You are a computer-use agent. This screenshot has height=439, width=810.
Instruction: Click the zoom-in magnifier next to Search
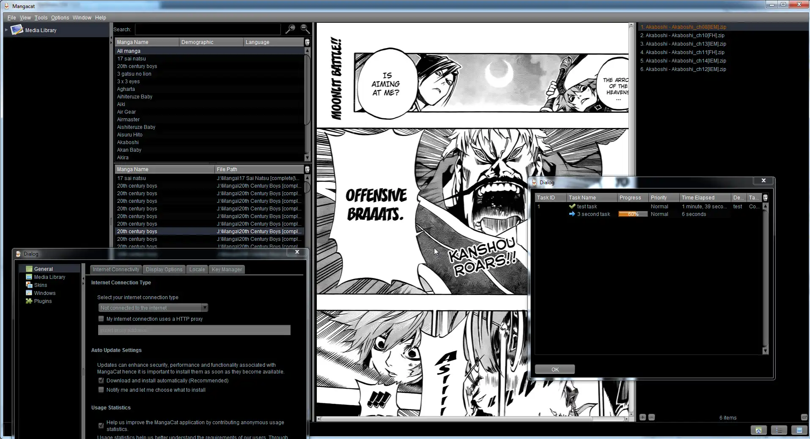290,29
